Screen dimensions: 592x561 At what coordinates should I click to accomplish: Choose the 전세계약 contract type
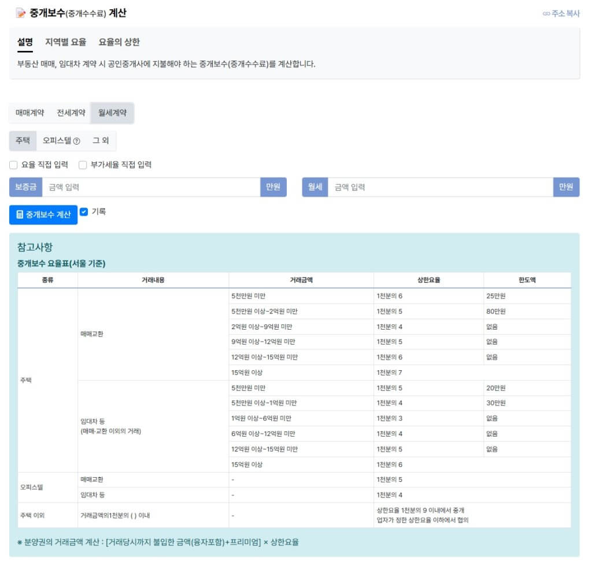pos(71,113)
